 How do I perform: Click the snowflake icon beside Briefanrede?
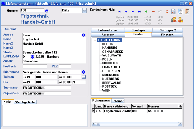pos(84,72)
